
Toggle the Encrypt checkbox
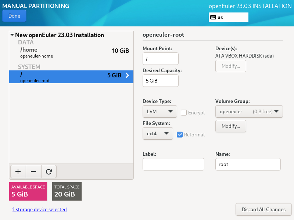pos(184,113)
